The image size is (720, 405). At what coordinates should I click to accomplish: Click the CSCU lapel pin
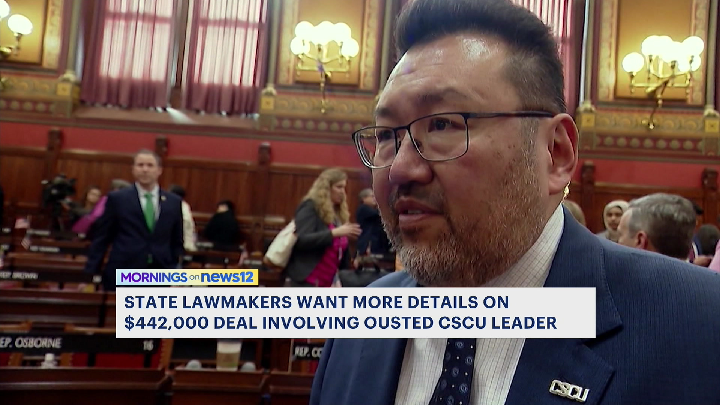[569, 390]
